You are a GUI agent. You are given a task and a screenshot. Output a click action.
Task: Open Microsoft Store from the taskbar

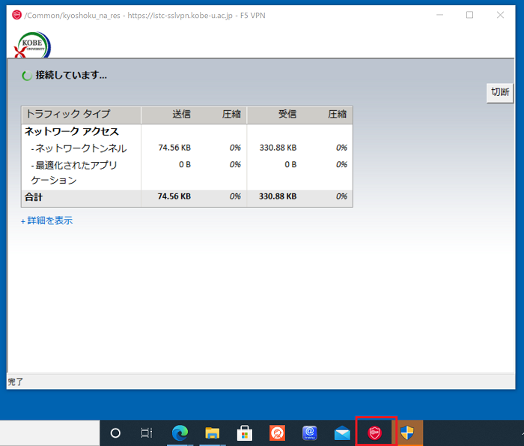[x=245, y=433]
